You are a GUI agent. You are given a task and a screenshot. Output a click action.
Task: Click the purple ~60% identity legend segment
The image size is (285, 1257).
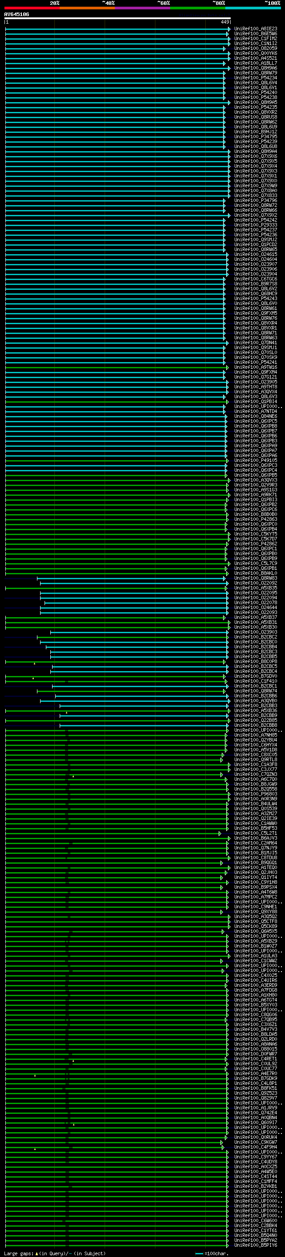142,8
